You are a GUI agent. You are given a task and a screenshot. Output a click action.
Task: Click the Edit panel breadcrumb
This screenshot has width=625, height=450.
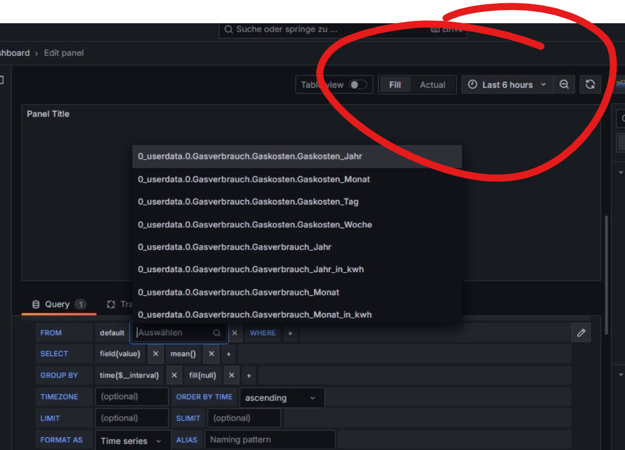(64, 53)
